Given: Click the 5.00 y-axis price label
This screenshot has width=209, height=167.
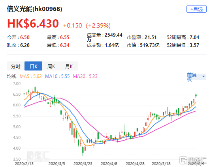Looking at the screenshot, I should (x=17, y=127).
